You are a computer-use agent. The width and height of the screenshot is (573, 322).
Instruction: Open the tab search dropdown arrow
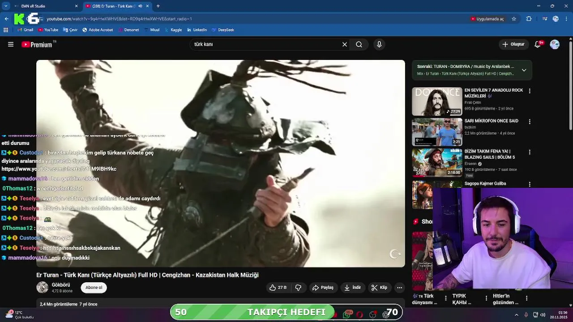point(6,6)
